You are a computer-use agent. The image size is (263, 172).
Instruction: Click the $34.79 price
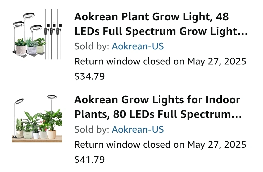pyautogui.click(x=89, y=76)
